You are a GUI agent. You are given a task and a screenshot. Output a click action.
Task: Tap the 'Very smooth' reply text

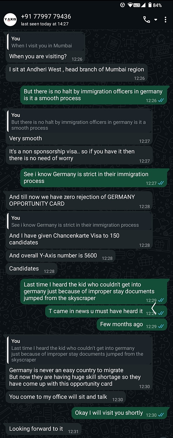pyautogui.click(x=26, y=138)
